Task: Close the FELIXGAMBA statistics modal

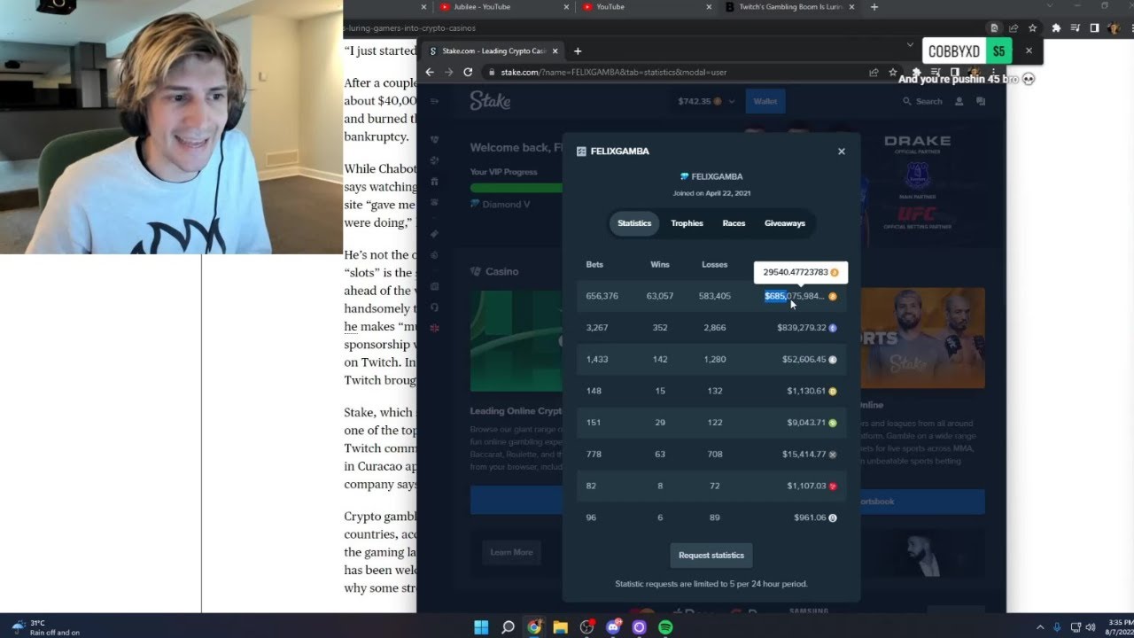Action: coord(841,152)
